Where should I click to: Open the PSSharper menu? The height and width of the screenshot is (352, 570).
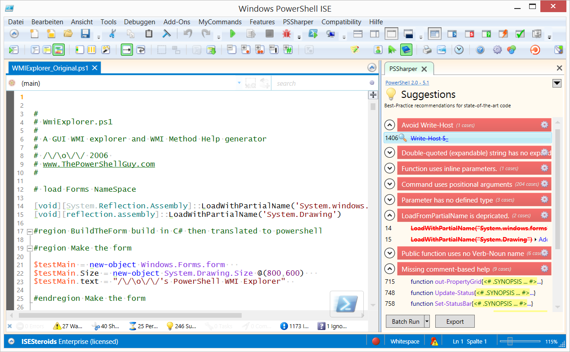coord(298,22)
